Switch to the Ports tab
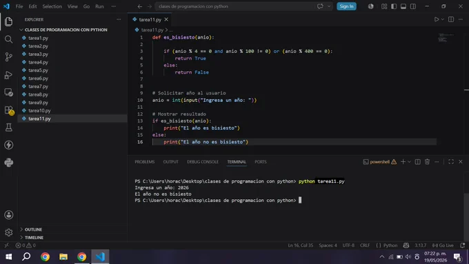Screen dimensions: 469x264 click(261, 162)
